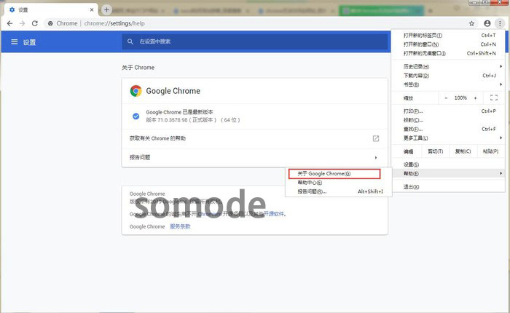Click the Google Chrome logo icon
Image resolution: width=510 pixels, height=313 pixels.
[x=136, y=91]
